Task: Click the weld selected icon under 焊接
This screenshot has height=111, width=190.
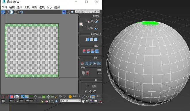Action: point(88,73)
